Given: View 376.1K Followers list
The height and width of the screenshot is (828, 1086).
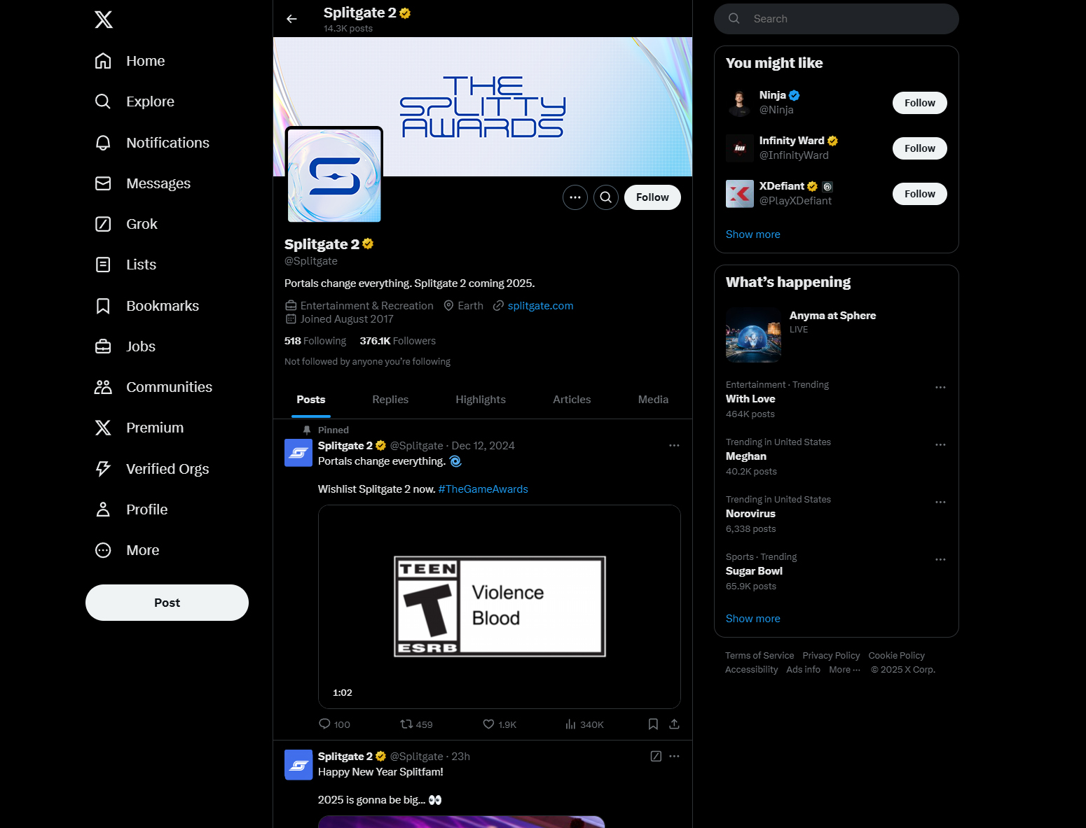Looking at the screenshot, I should point(397,341).
